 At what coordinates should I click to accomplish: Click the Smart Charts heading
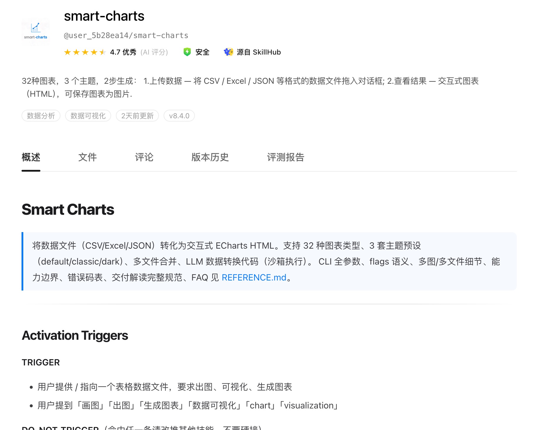[68, 210]
